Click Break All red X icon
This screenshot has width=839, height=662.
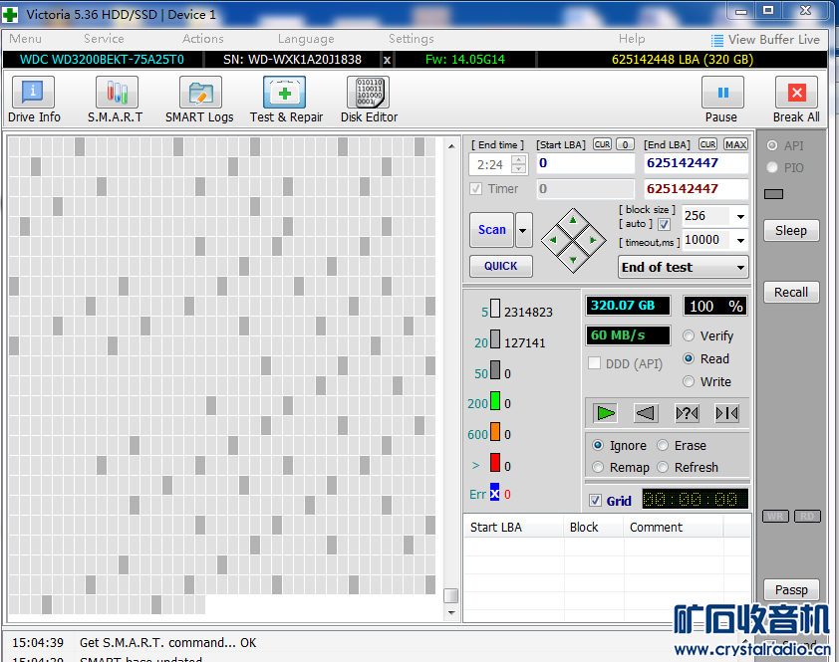[797, 93]
